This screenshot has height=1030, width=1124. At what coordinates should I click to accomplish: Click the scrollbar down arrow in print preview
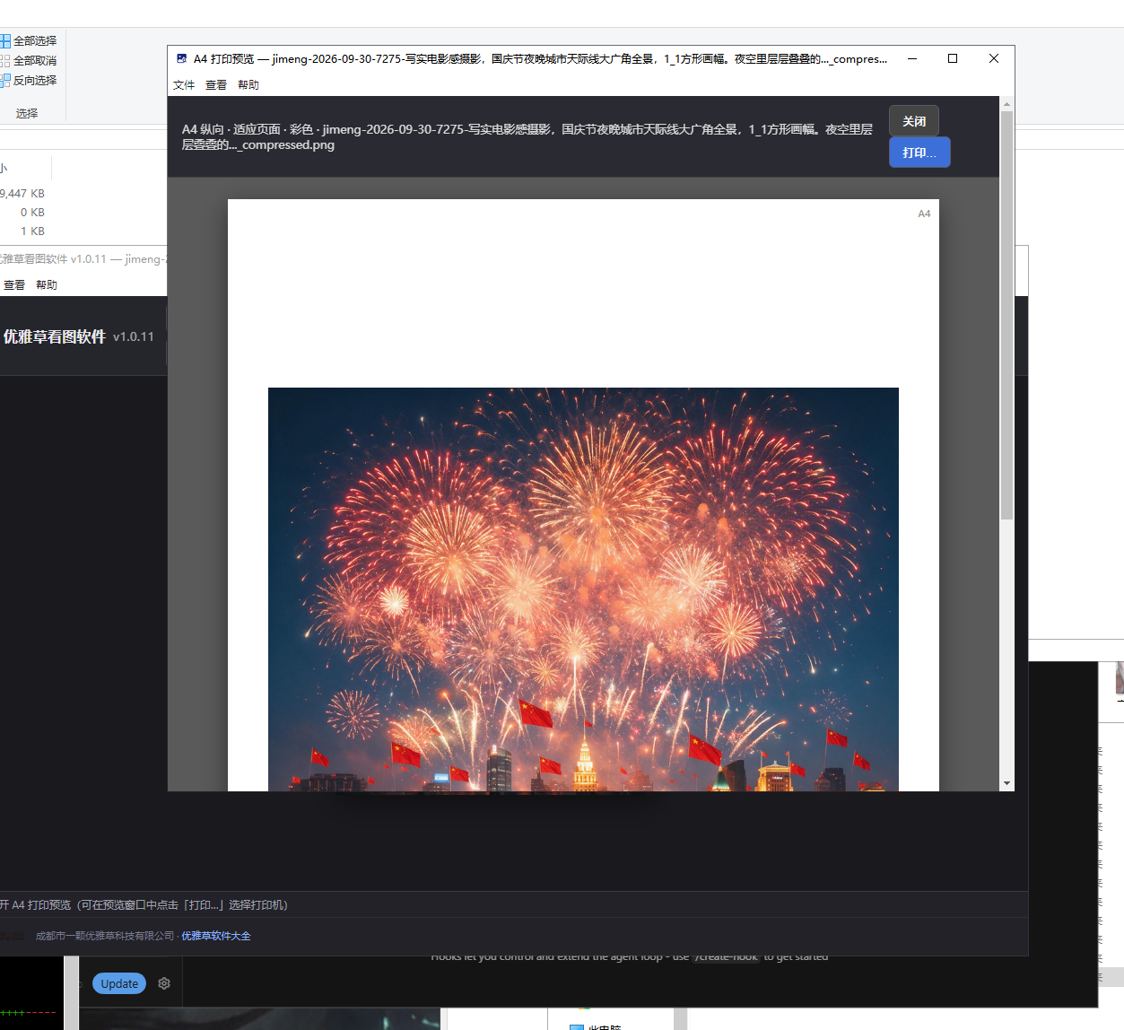(1006, 783)
